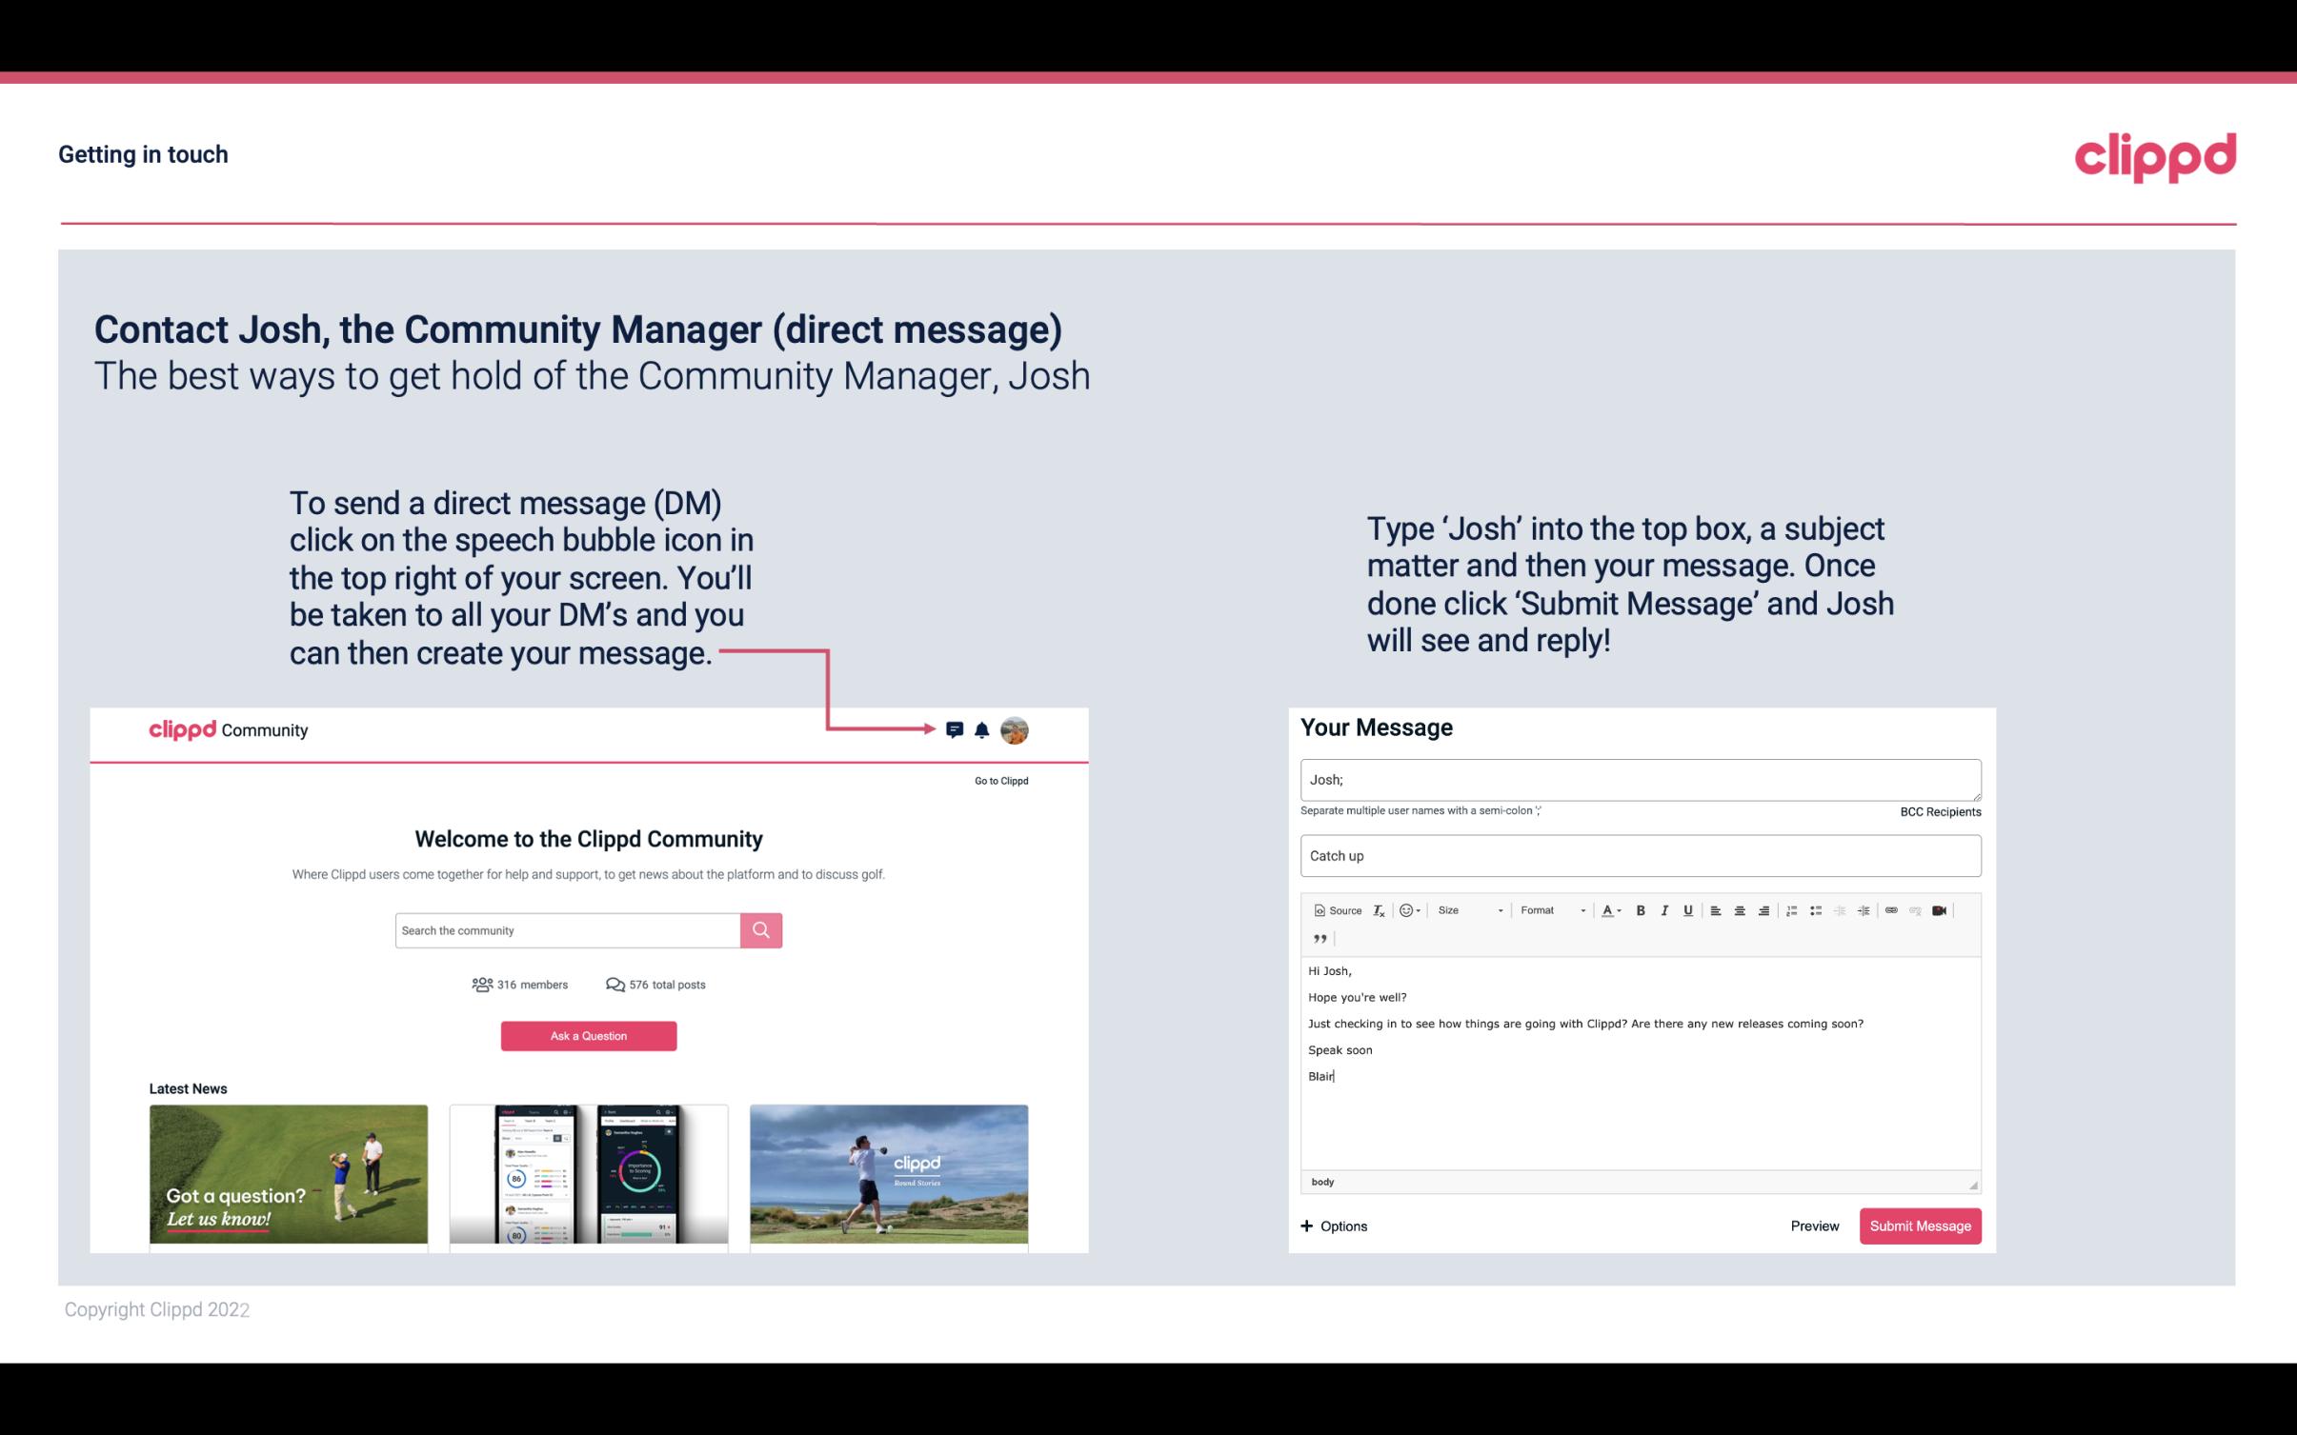Click the Clippd community logo link
Image resolution: width=2297 pixels, height=1435 pixels.
pos(229,729)
